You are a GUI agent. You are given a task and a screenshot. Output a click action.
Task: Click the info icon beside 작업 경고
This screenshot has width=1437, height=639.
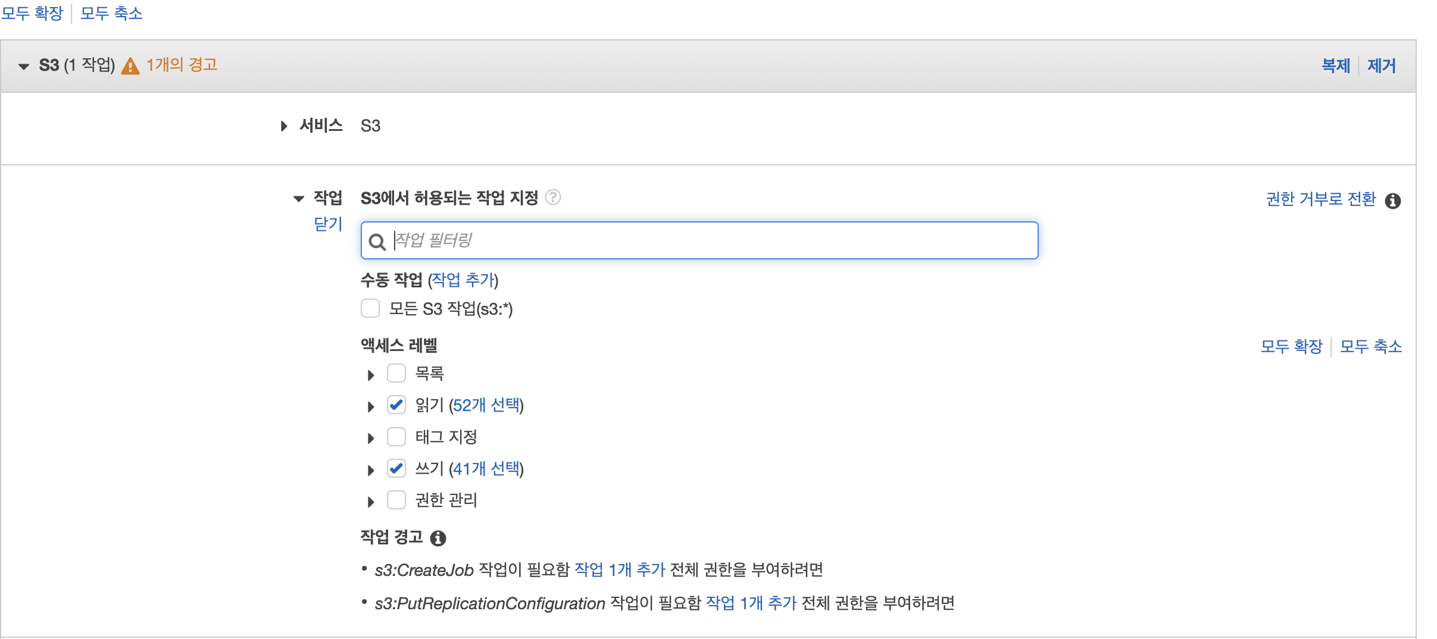pyautogui.click(x=438, y=538)
